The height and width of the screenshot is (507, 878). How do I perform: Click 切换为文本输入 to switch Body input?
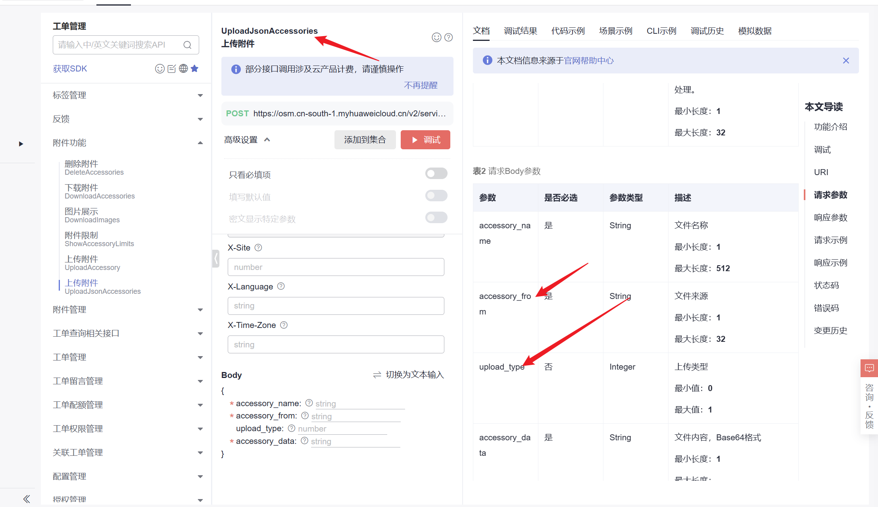(x=415, y=375)
